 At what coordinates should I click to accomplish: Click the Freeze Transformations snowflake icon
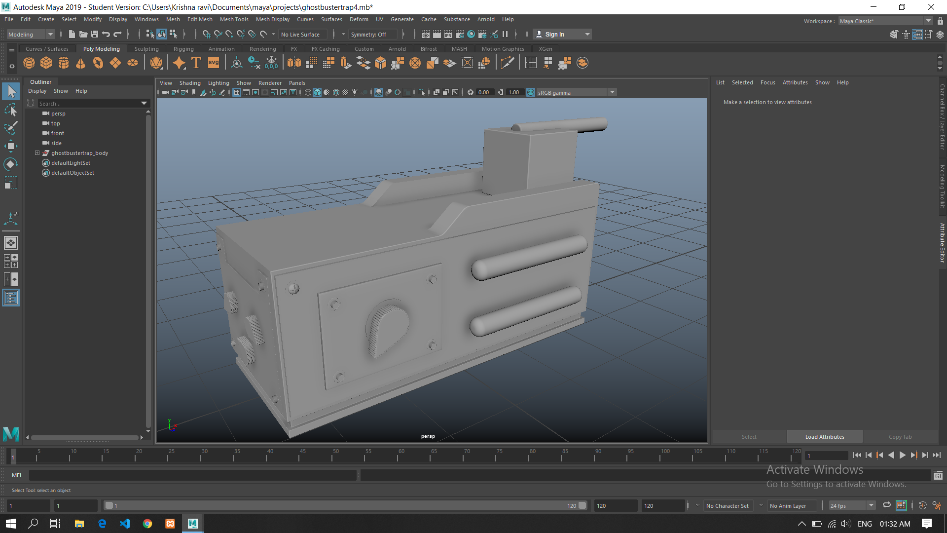271,63
